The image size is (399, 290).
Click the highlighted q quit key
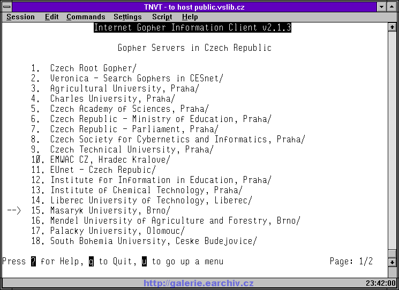[91, 262]
